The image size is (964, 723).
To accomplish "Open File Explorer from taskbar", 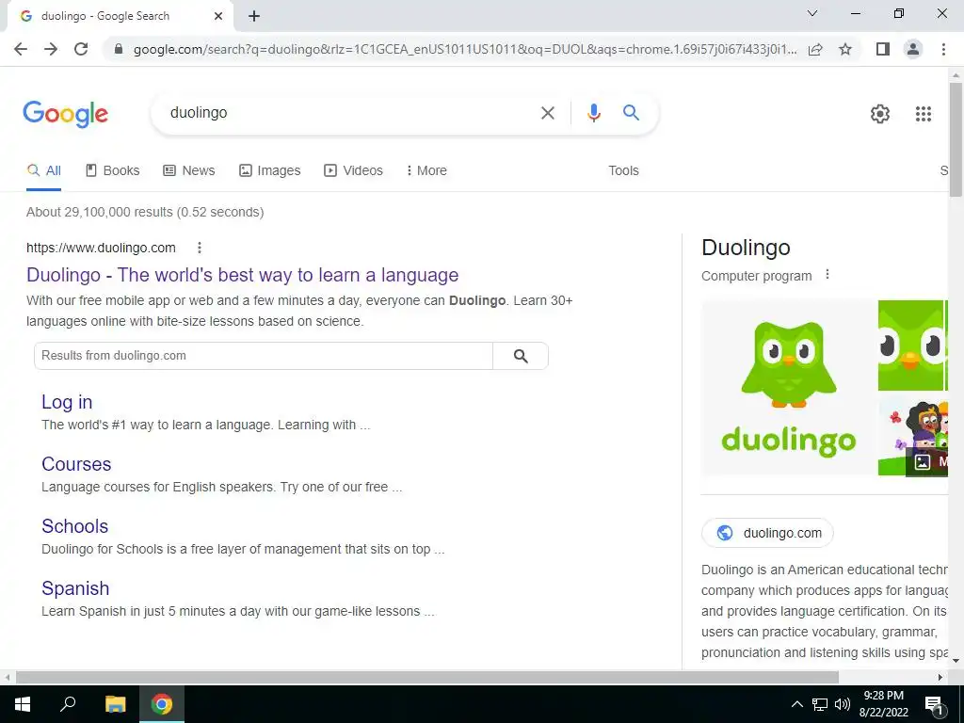I will point(115,704).
